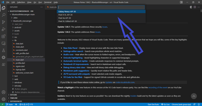Open the code.visualstudio.com link
This screenshot has width=202, height=106.
(x=125, y=82)
